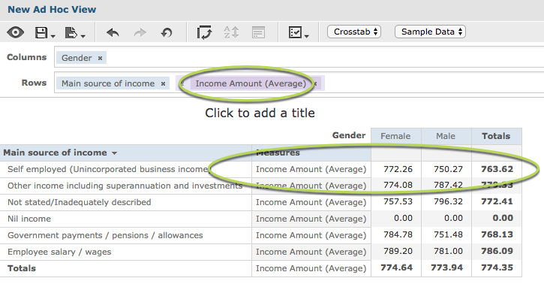Click the value 786.09
The image size is (544, 287).
tap(497, 251)
